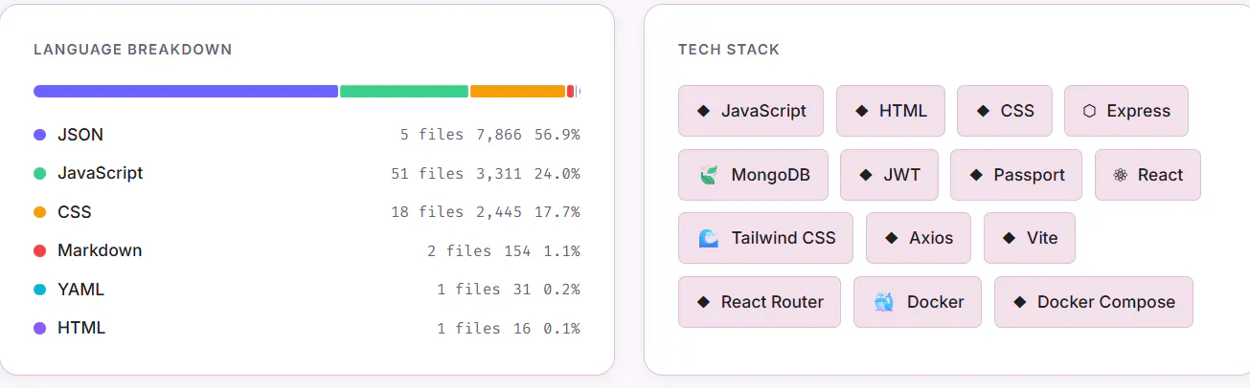Click the diamond icon on Axios chip
The image size is (1250, 388).
click(891, 238)
